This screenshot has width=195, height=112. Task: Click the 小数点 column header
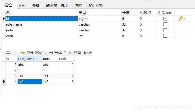coord(148,13)
